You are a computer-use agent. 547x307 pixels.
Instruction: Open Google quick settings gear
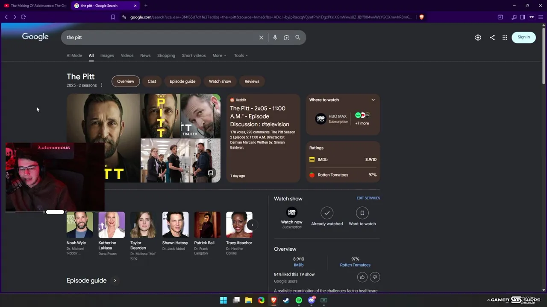[478, 38]
